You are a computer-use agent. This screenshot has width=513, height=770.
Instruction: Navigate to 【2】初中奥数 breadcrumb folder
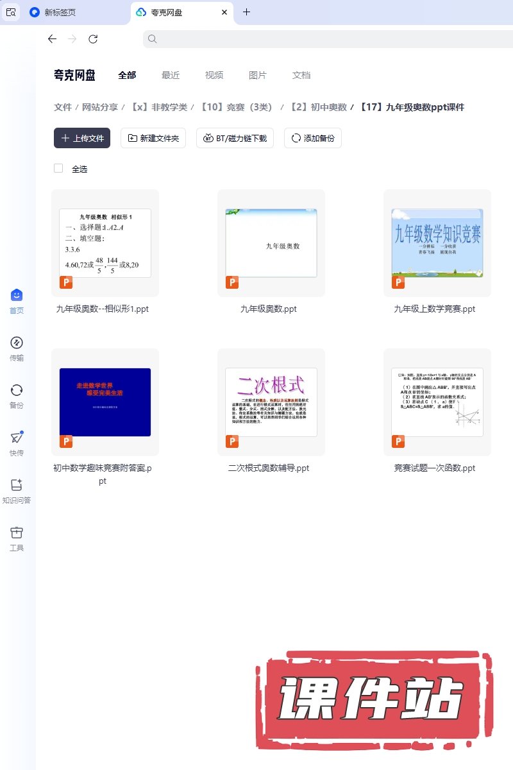click(319, 107)
